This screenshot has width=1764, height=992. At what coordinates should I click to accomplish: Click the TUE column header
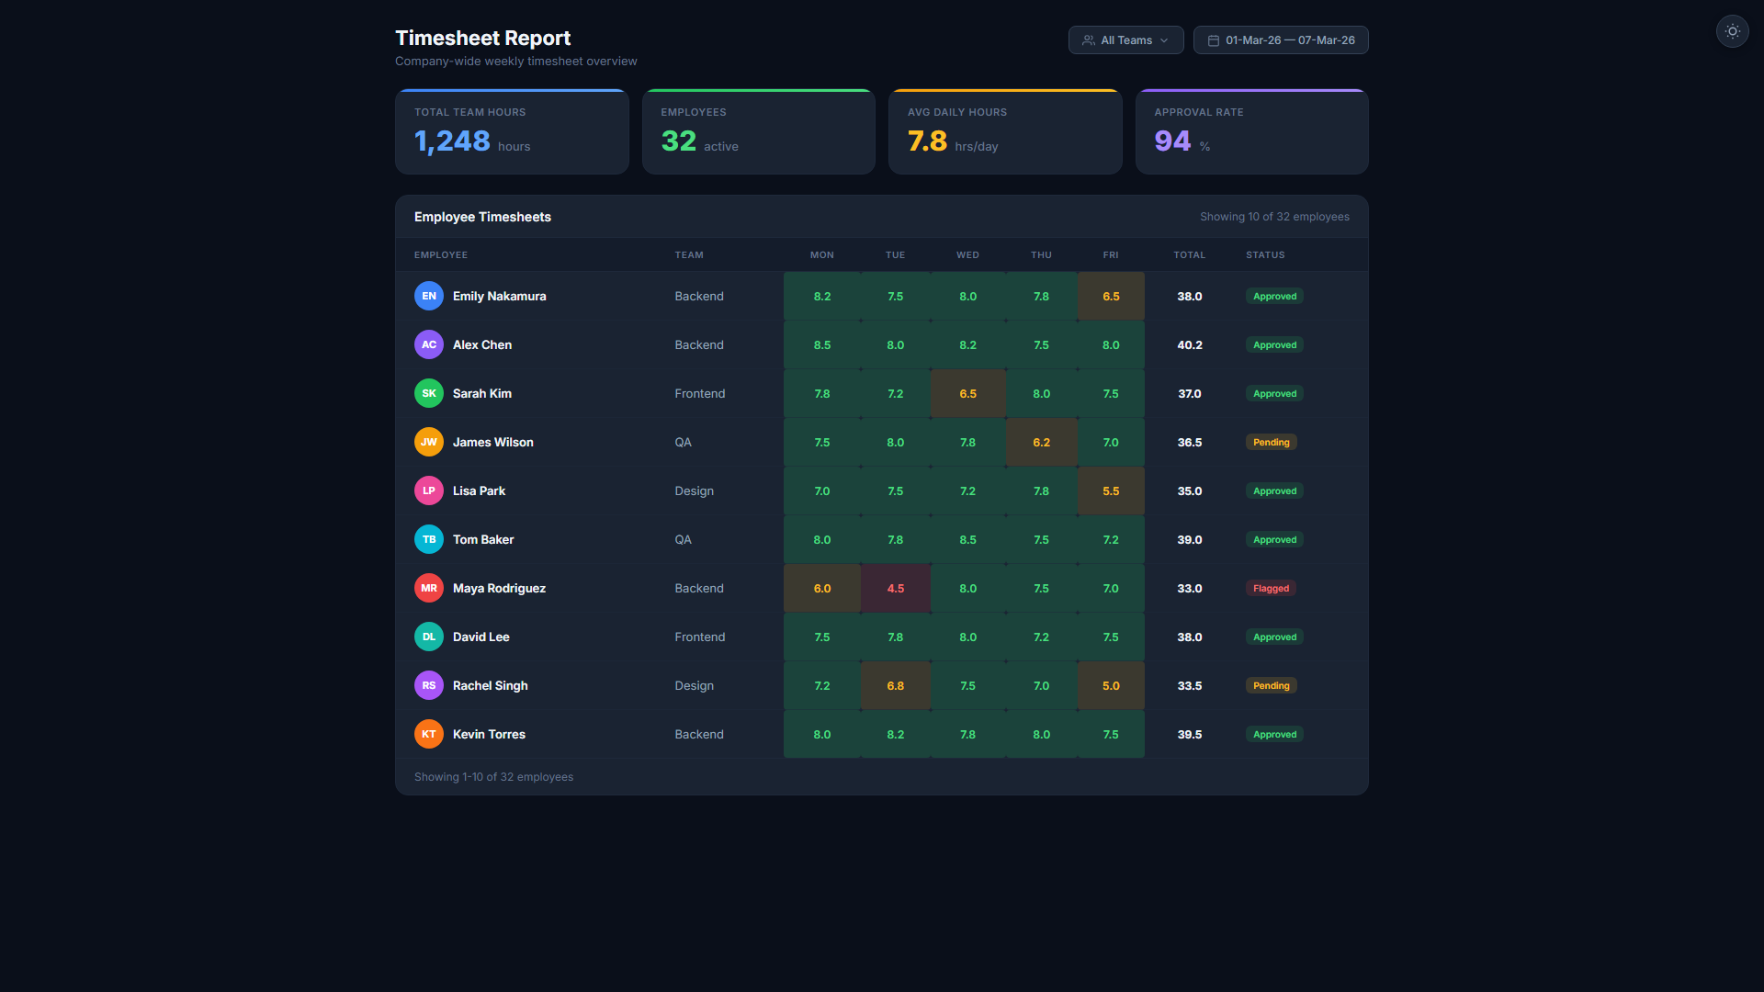[x=896, y=255]
